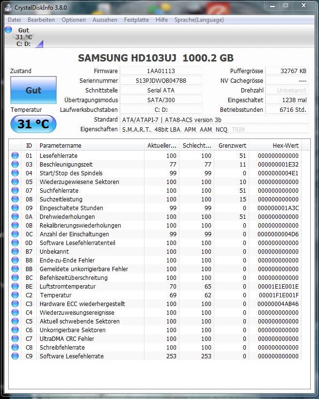Click the status orb for Wiederzugewiesene Sektoren
Screen dimensions: 319x399
[x=15, y=182]
